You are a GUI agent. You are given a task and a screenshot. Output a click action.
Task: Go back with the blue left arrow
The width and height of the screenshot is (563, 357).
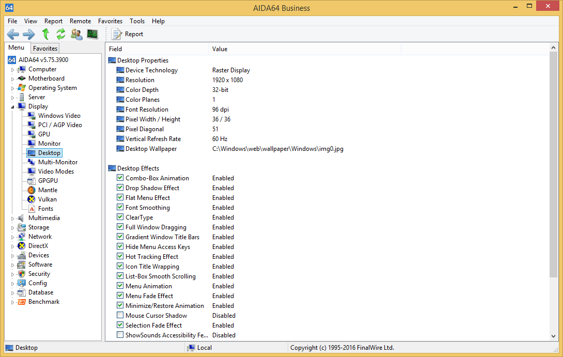tap(13, 34)
